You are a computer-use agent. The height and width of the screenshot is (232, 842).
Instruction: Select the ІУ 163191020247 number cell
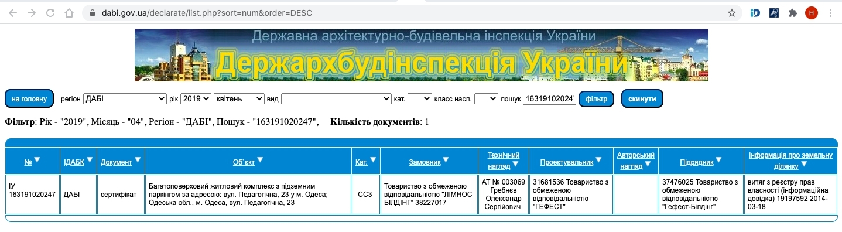[x=32, y=195]
